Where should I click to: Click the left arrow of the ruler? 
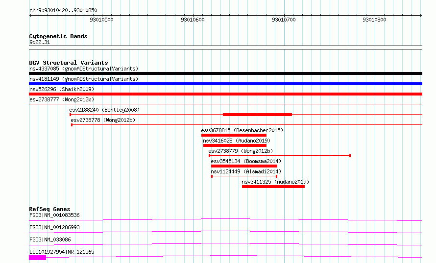pyautogui.click(x=30, y=15)
